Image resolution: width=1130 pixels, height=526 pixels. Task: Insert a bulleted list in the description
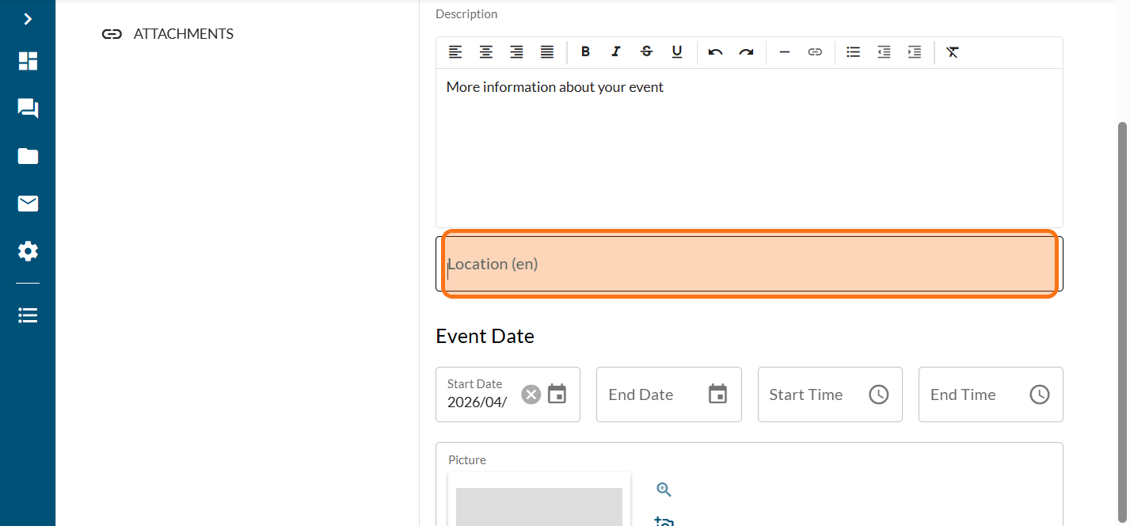click(853, 52)
